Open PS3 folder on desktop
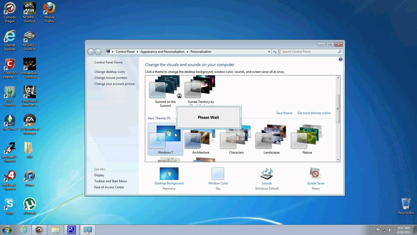Viewport: 417px width, 235px height. click(29, 151)
